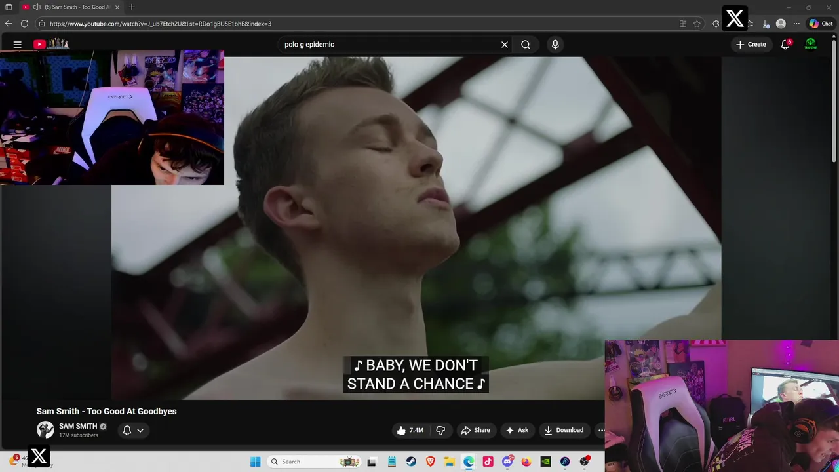
Task: Open Notepad app on taskbar
Action: 391,462
